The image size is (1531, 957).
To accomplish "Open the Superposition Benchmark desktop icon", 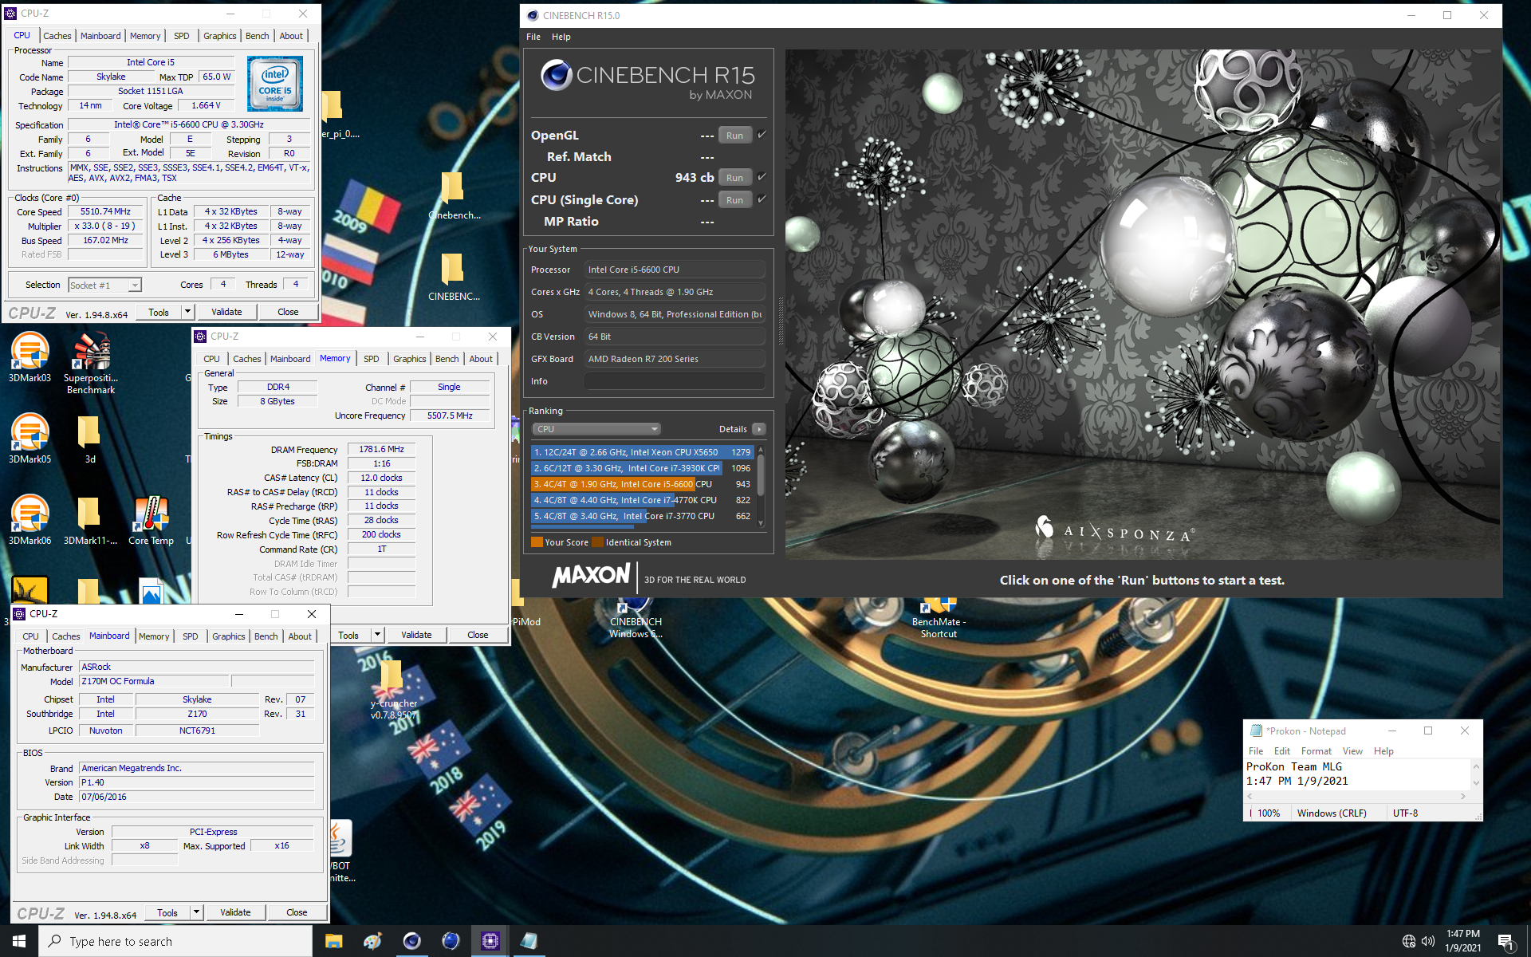I will (x=91, y=363).
